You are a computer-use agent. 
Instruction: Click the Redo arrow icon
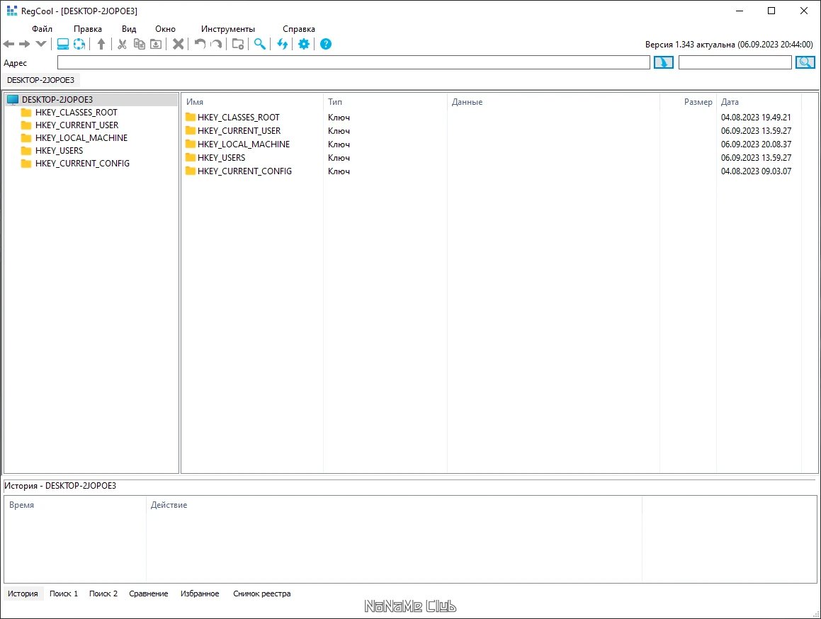tap(216, 44)
